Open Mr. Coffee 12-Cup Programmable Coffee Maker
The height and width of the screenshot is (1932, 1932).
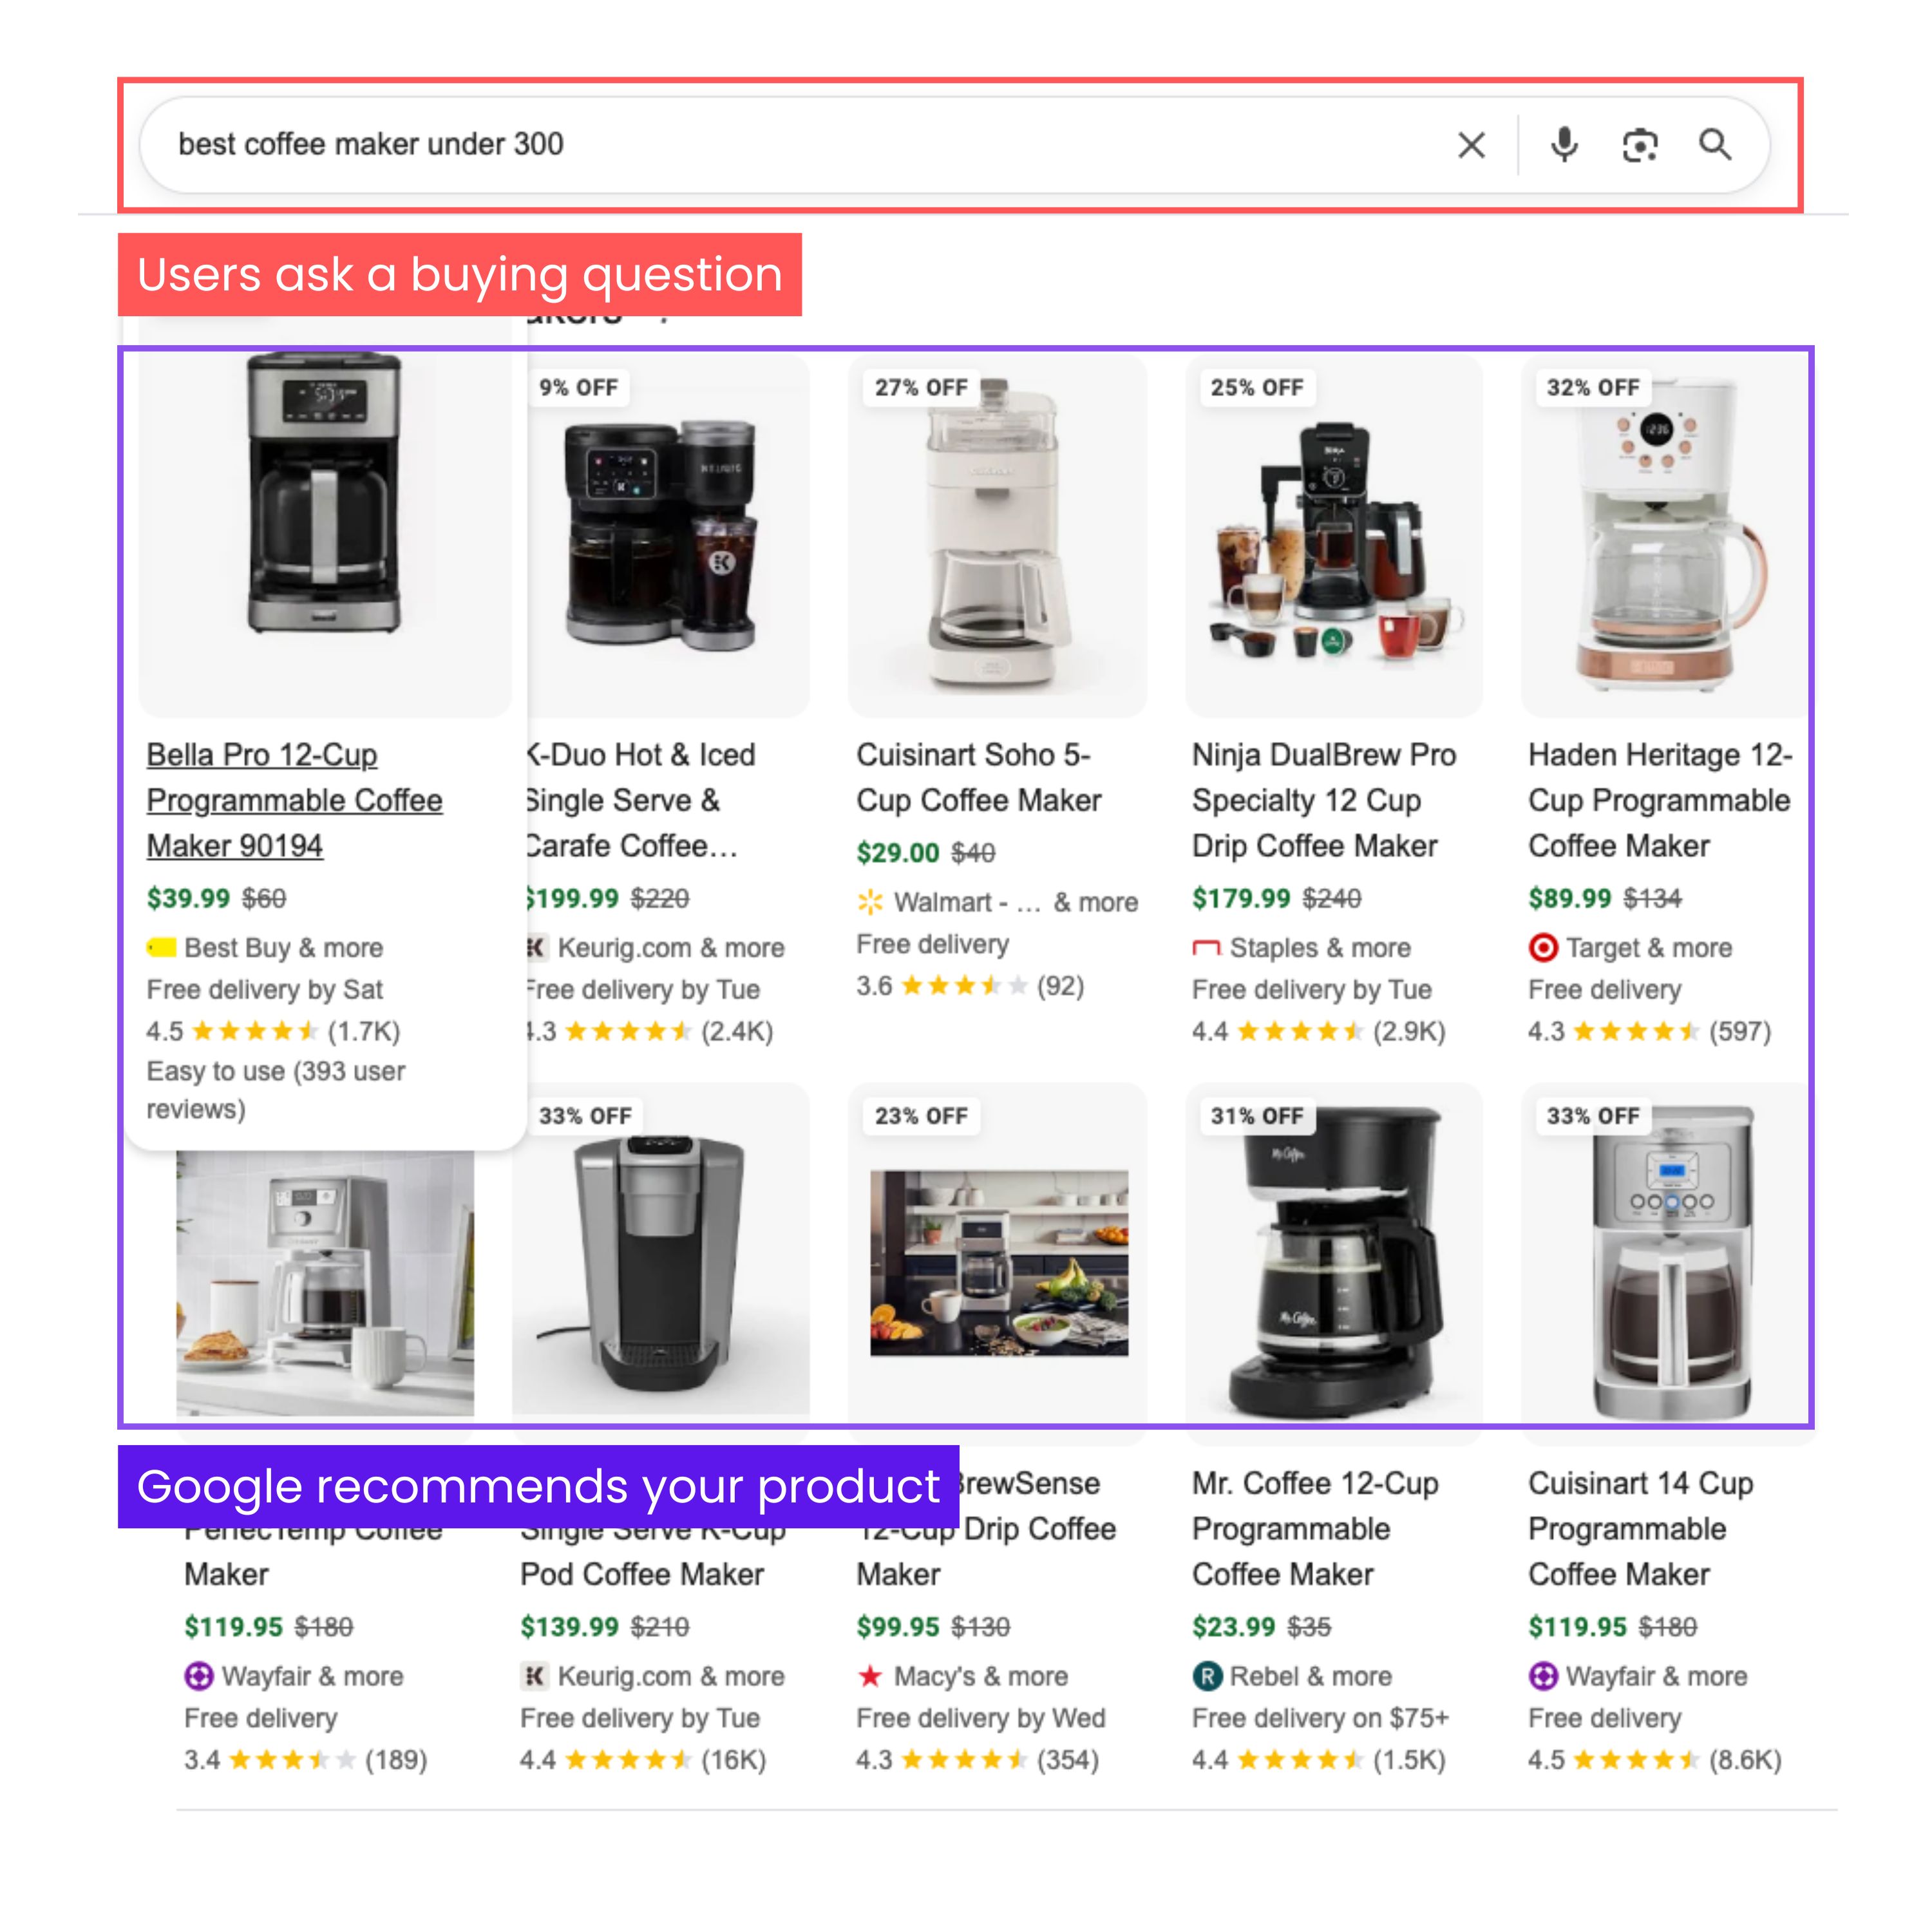[1315, 1529]
